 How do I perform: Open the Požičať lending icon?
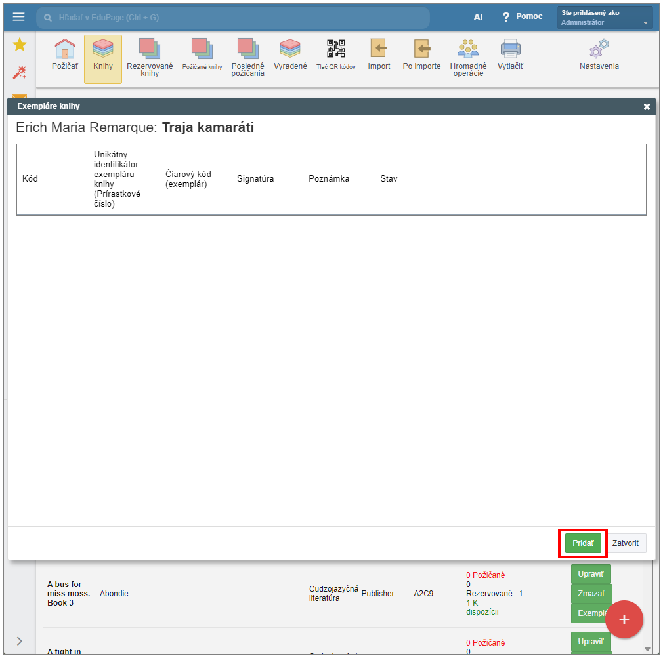pyautogui.click(x=65, y=55)
